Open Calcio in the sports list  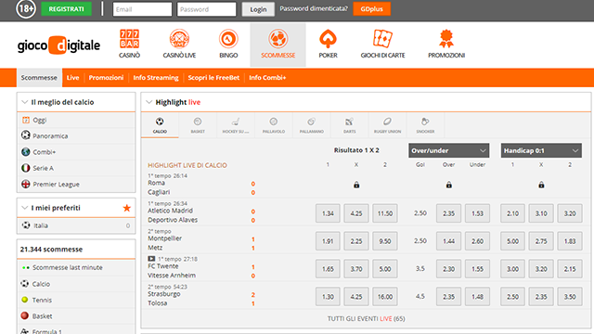click(76, 284)
